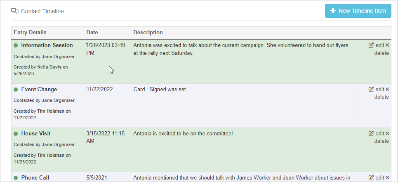Delete the Event Change entry

[382, 97]
